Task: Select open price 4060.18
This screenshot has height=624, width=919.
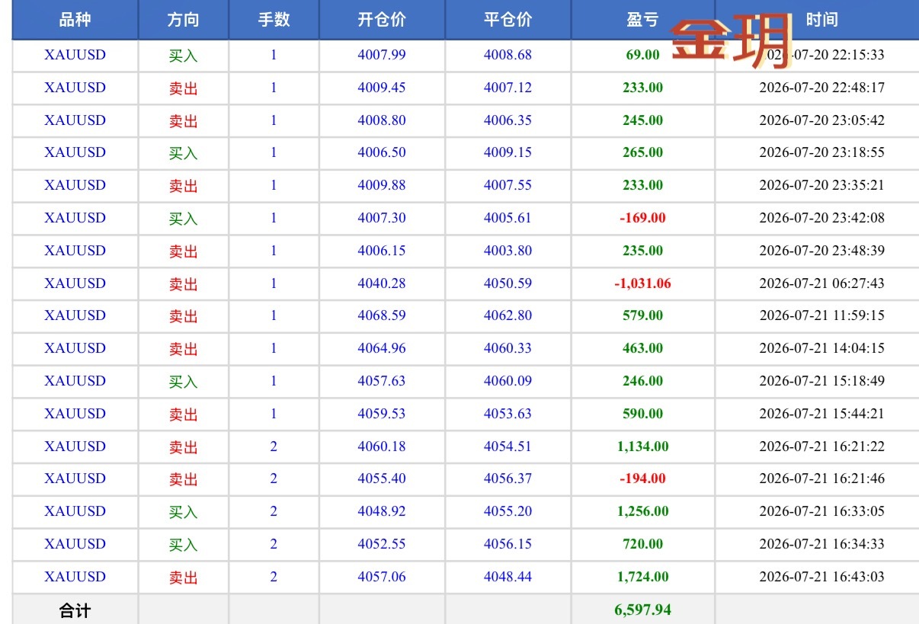Action: coord(382,446)
